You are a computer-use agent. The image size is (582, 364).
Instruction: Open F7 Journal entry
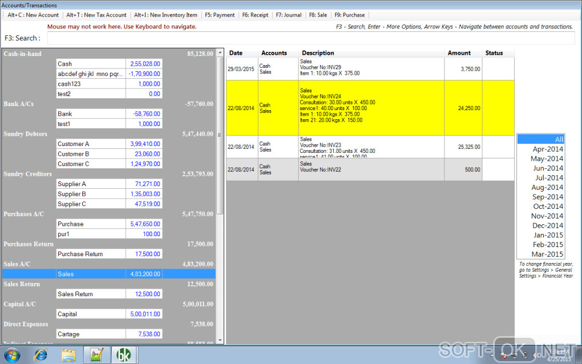pyautogui.click(x=288, y=15)
